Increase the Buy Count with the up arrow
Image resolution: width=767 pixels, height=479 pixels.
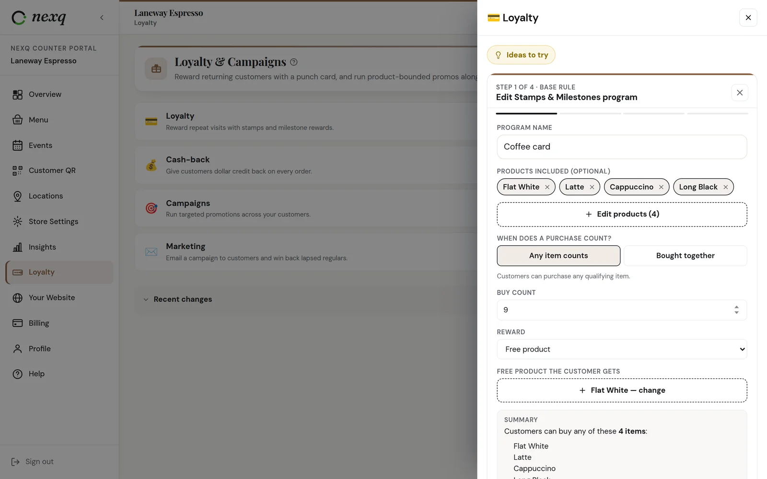click(736, 307)
